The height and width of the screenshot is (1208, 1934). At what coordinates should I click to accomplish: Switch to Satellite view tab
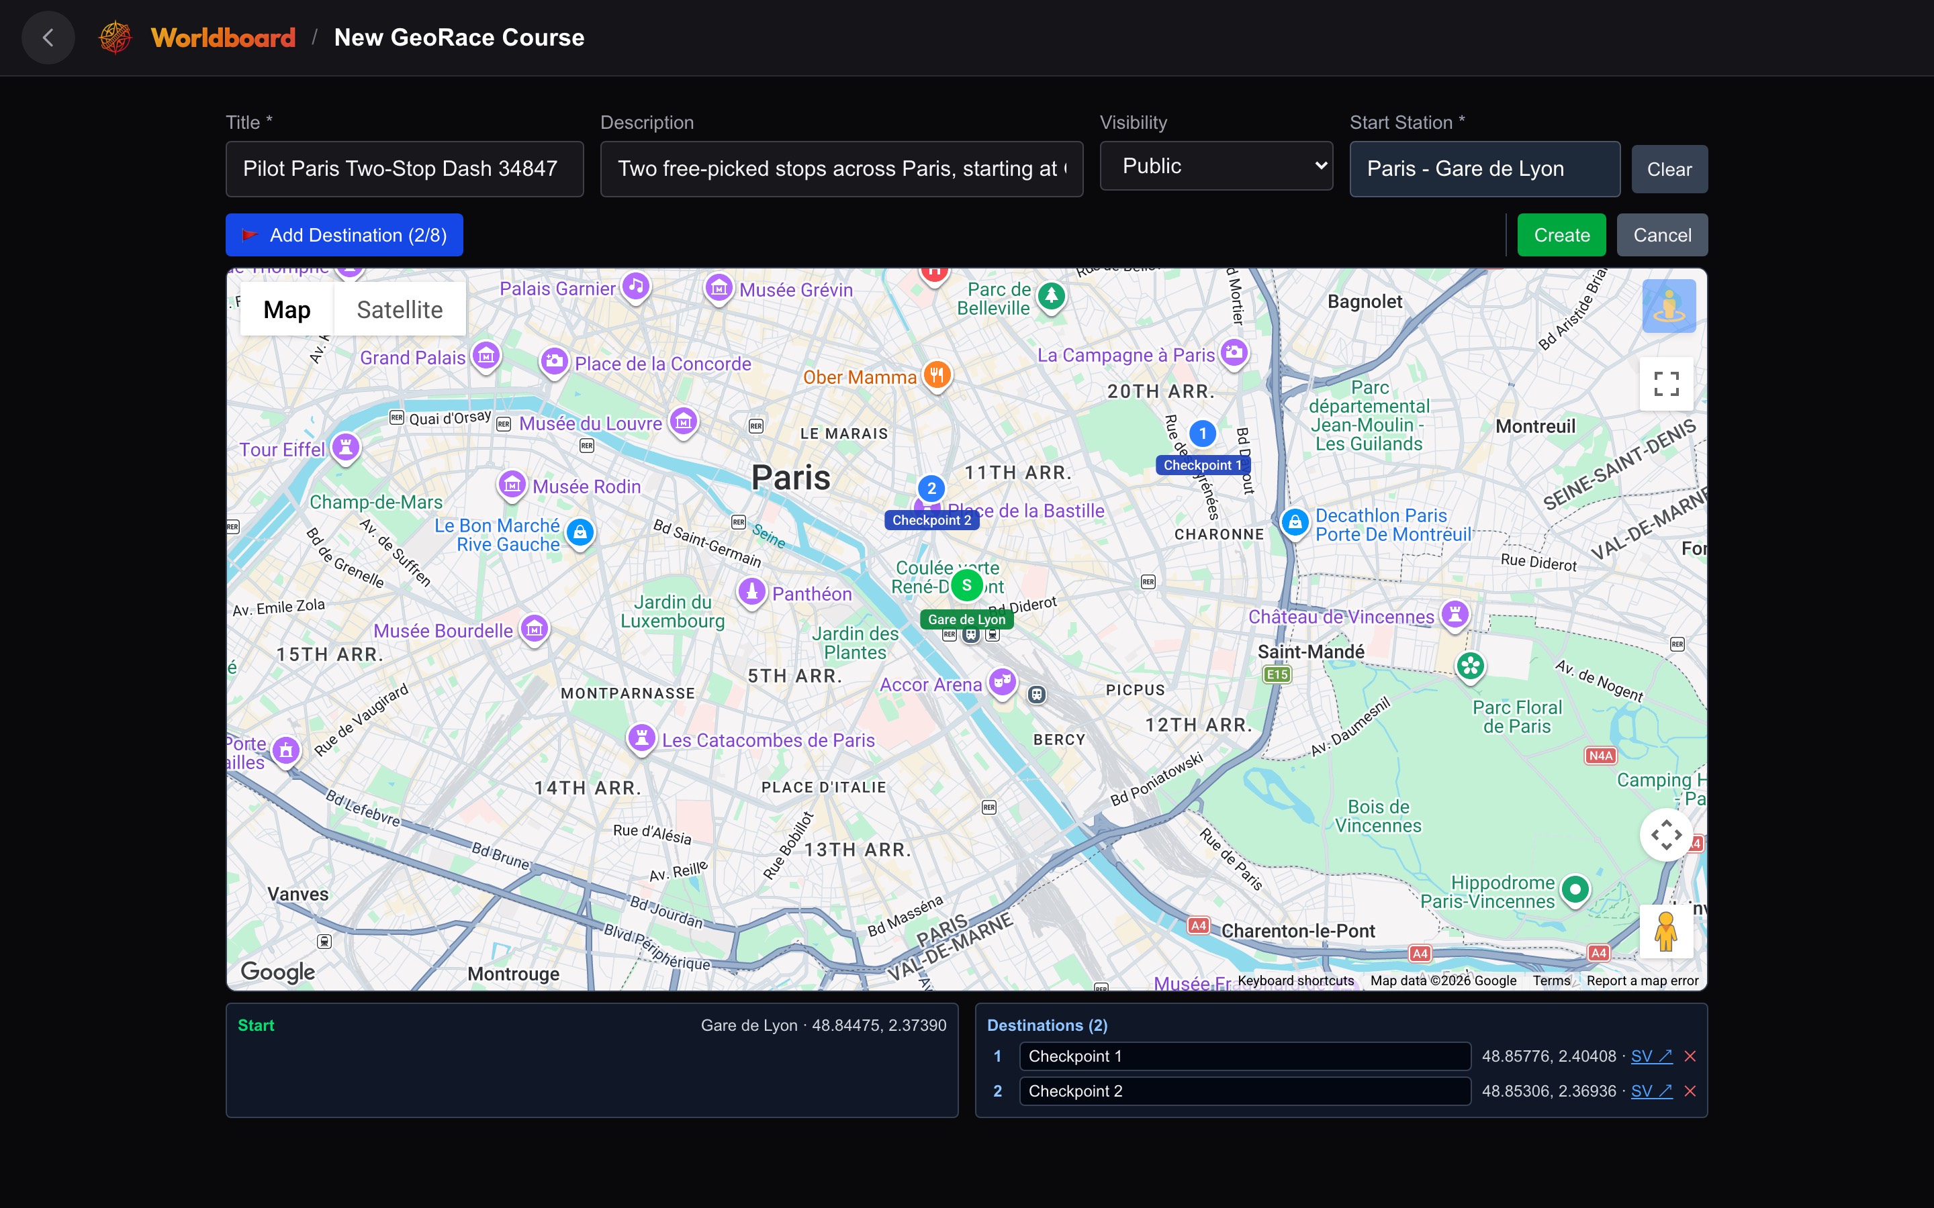point(400,309)
